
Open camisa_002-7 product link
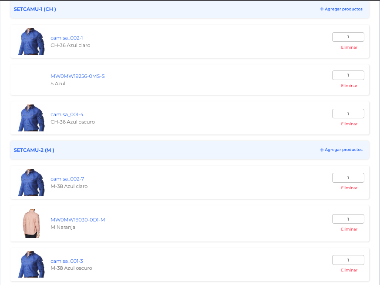67,179
